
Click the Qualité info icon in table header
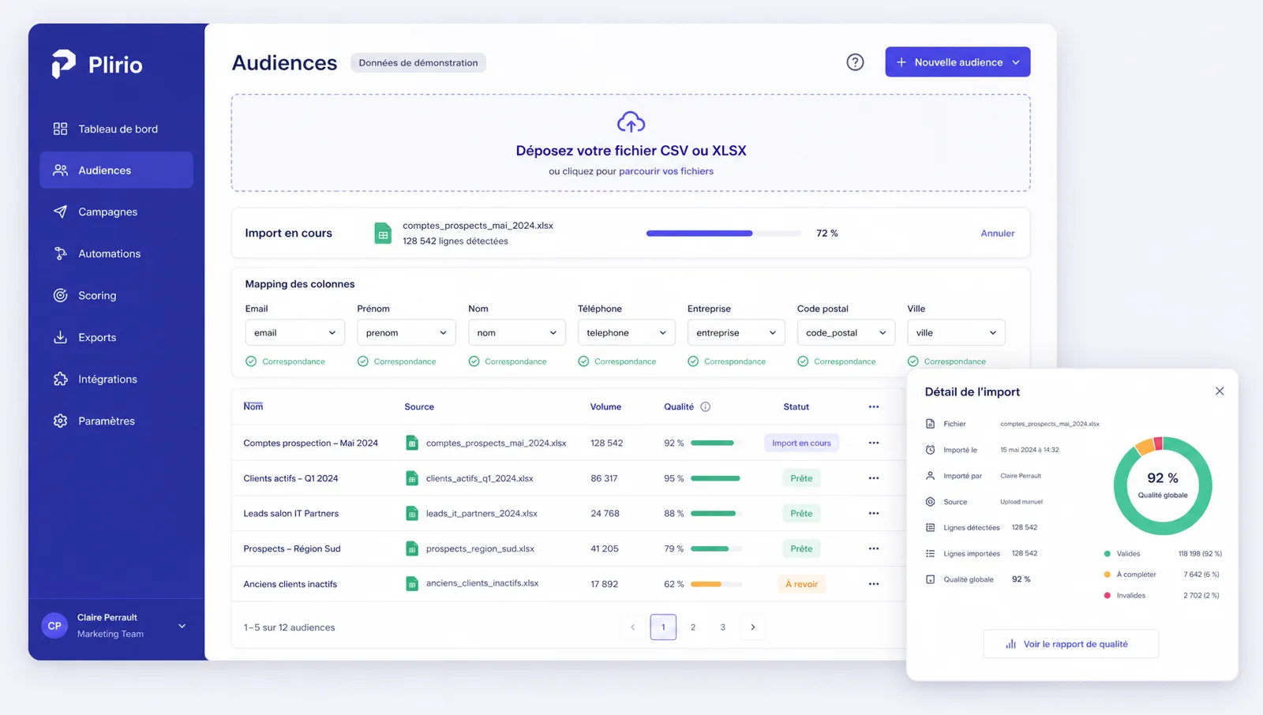pos(706,406)
